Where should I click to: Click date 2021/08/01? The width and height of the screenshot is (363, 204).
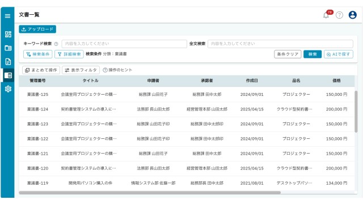(252, 183)
